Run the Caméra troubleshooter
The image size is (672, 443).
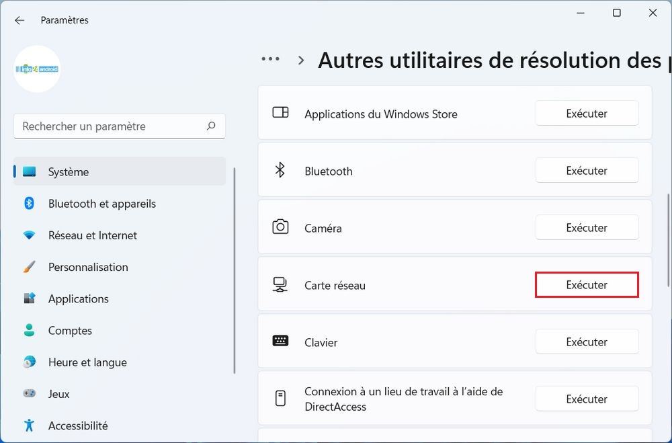point(587,228)
